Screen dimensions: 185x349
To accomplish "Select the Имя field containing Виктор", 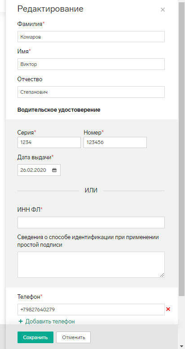I will tap(91, 64).
